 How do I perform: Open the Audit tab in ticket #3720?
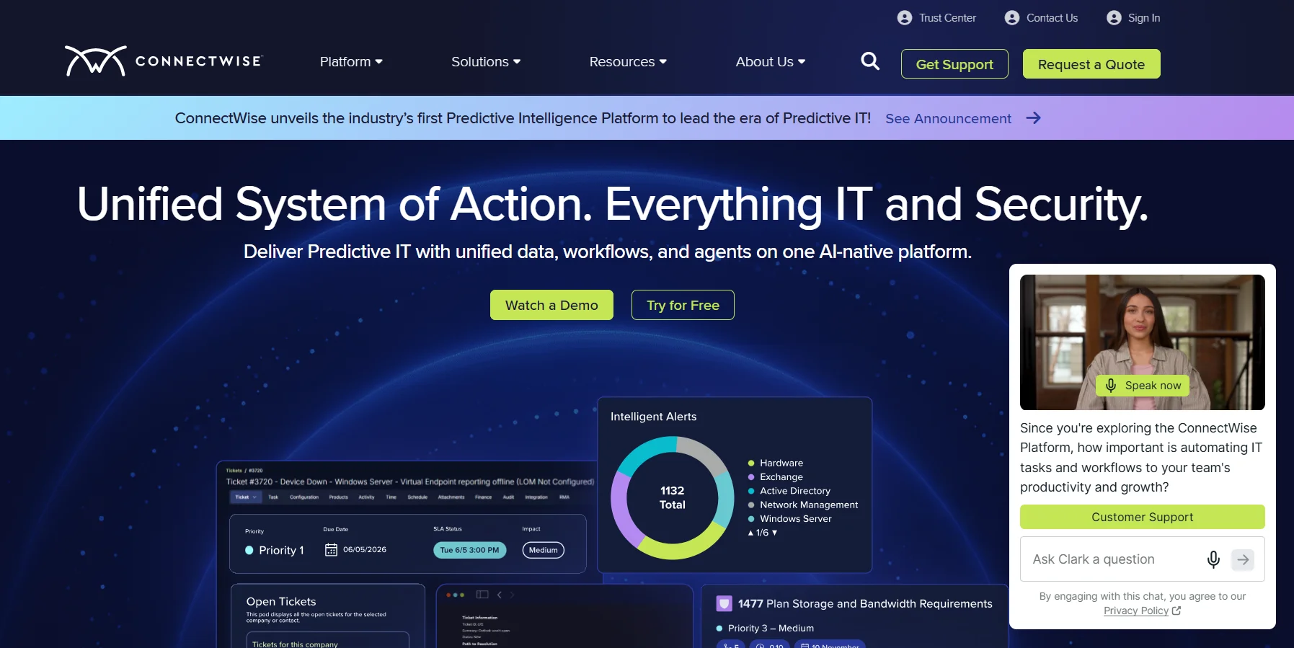pyautogui.click(x=509, y=497)
